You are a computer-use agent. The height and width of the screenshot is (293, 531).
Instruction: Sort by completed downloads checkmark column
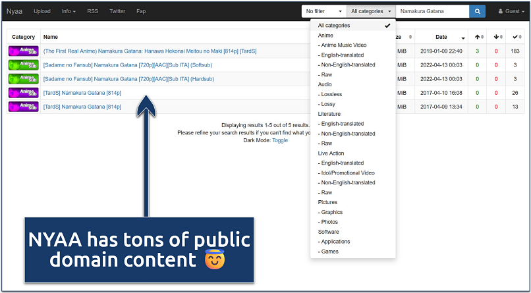point(515,37)
